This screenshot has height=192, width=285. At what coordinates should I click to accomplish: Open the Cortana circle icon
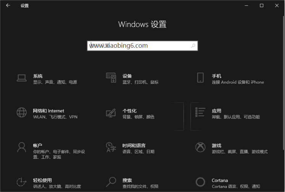coord(200,182)
